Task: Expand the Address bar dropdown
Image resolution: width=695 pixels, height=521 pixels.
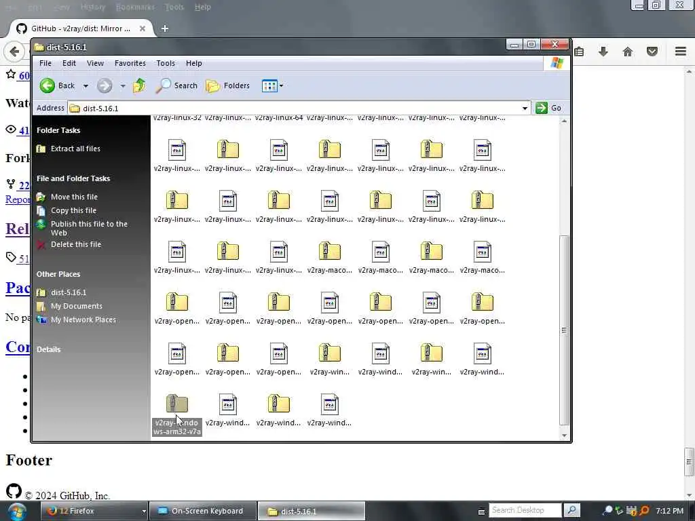Action: (x=525, y=108)
